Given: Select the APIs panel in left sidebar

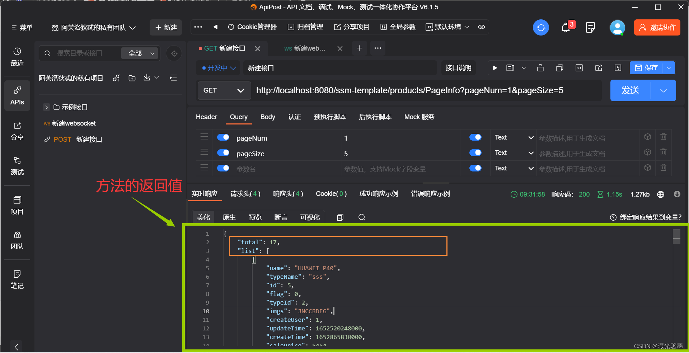Looking at the screenshot, I should (x=17, y=95).
